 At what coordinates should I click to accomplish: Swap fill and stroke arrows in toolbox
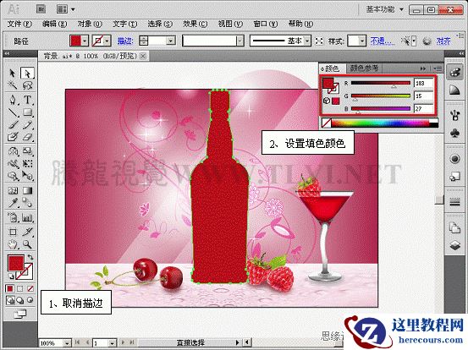point(30,257)
